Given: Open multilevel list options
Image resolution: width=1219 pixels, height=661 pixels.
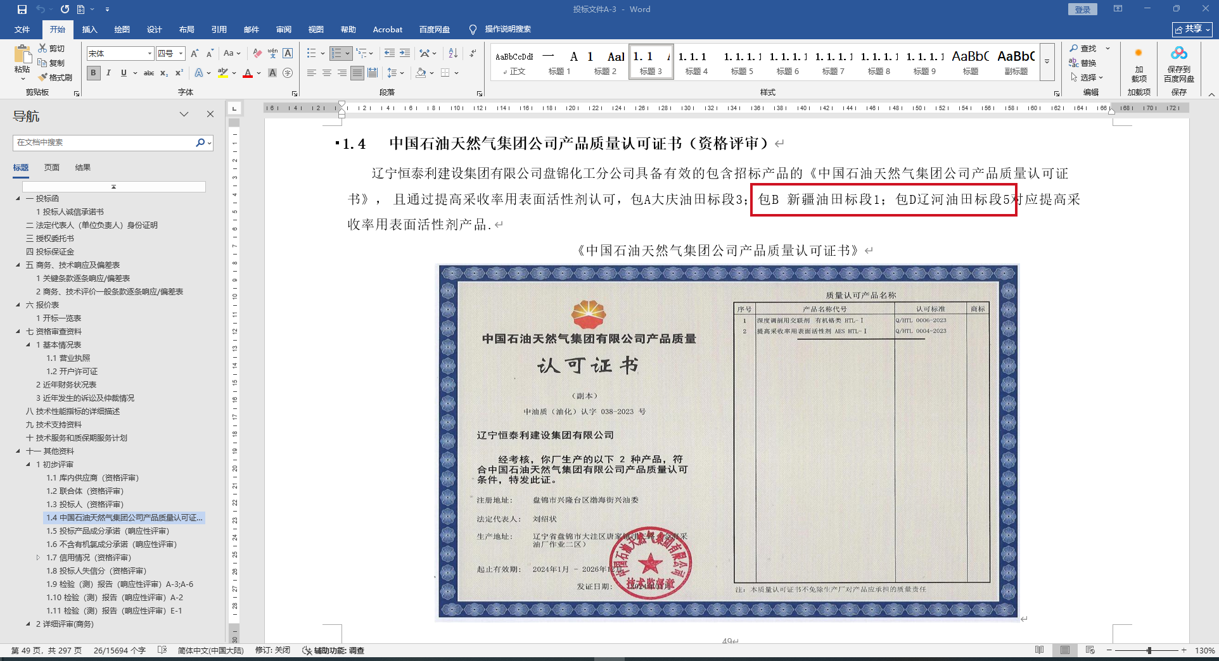Looking at the screenshot, I should (364, 54).
